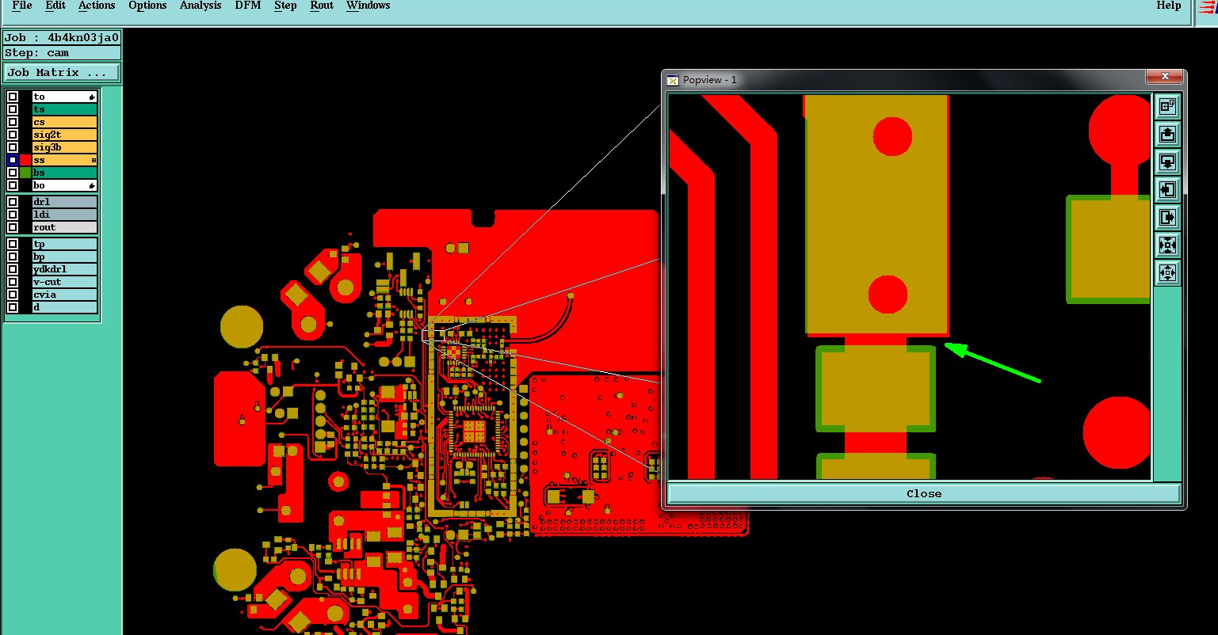Select the cs layer name
Viewport: 1218px width, 635px height.
pyautogui.click(x=65, y=122)
